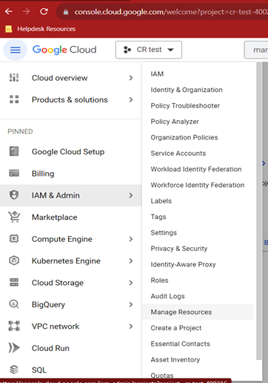Open Labels submenu item

(x=161, y=200)
